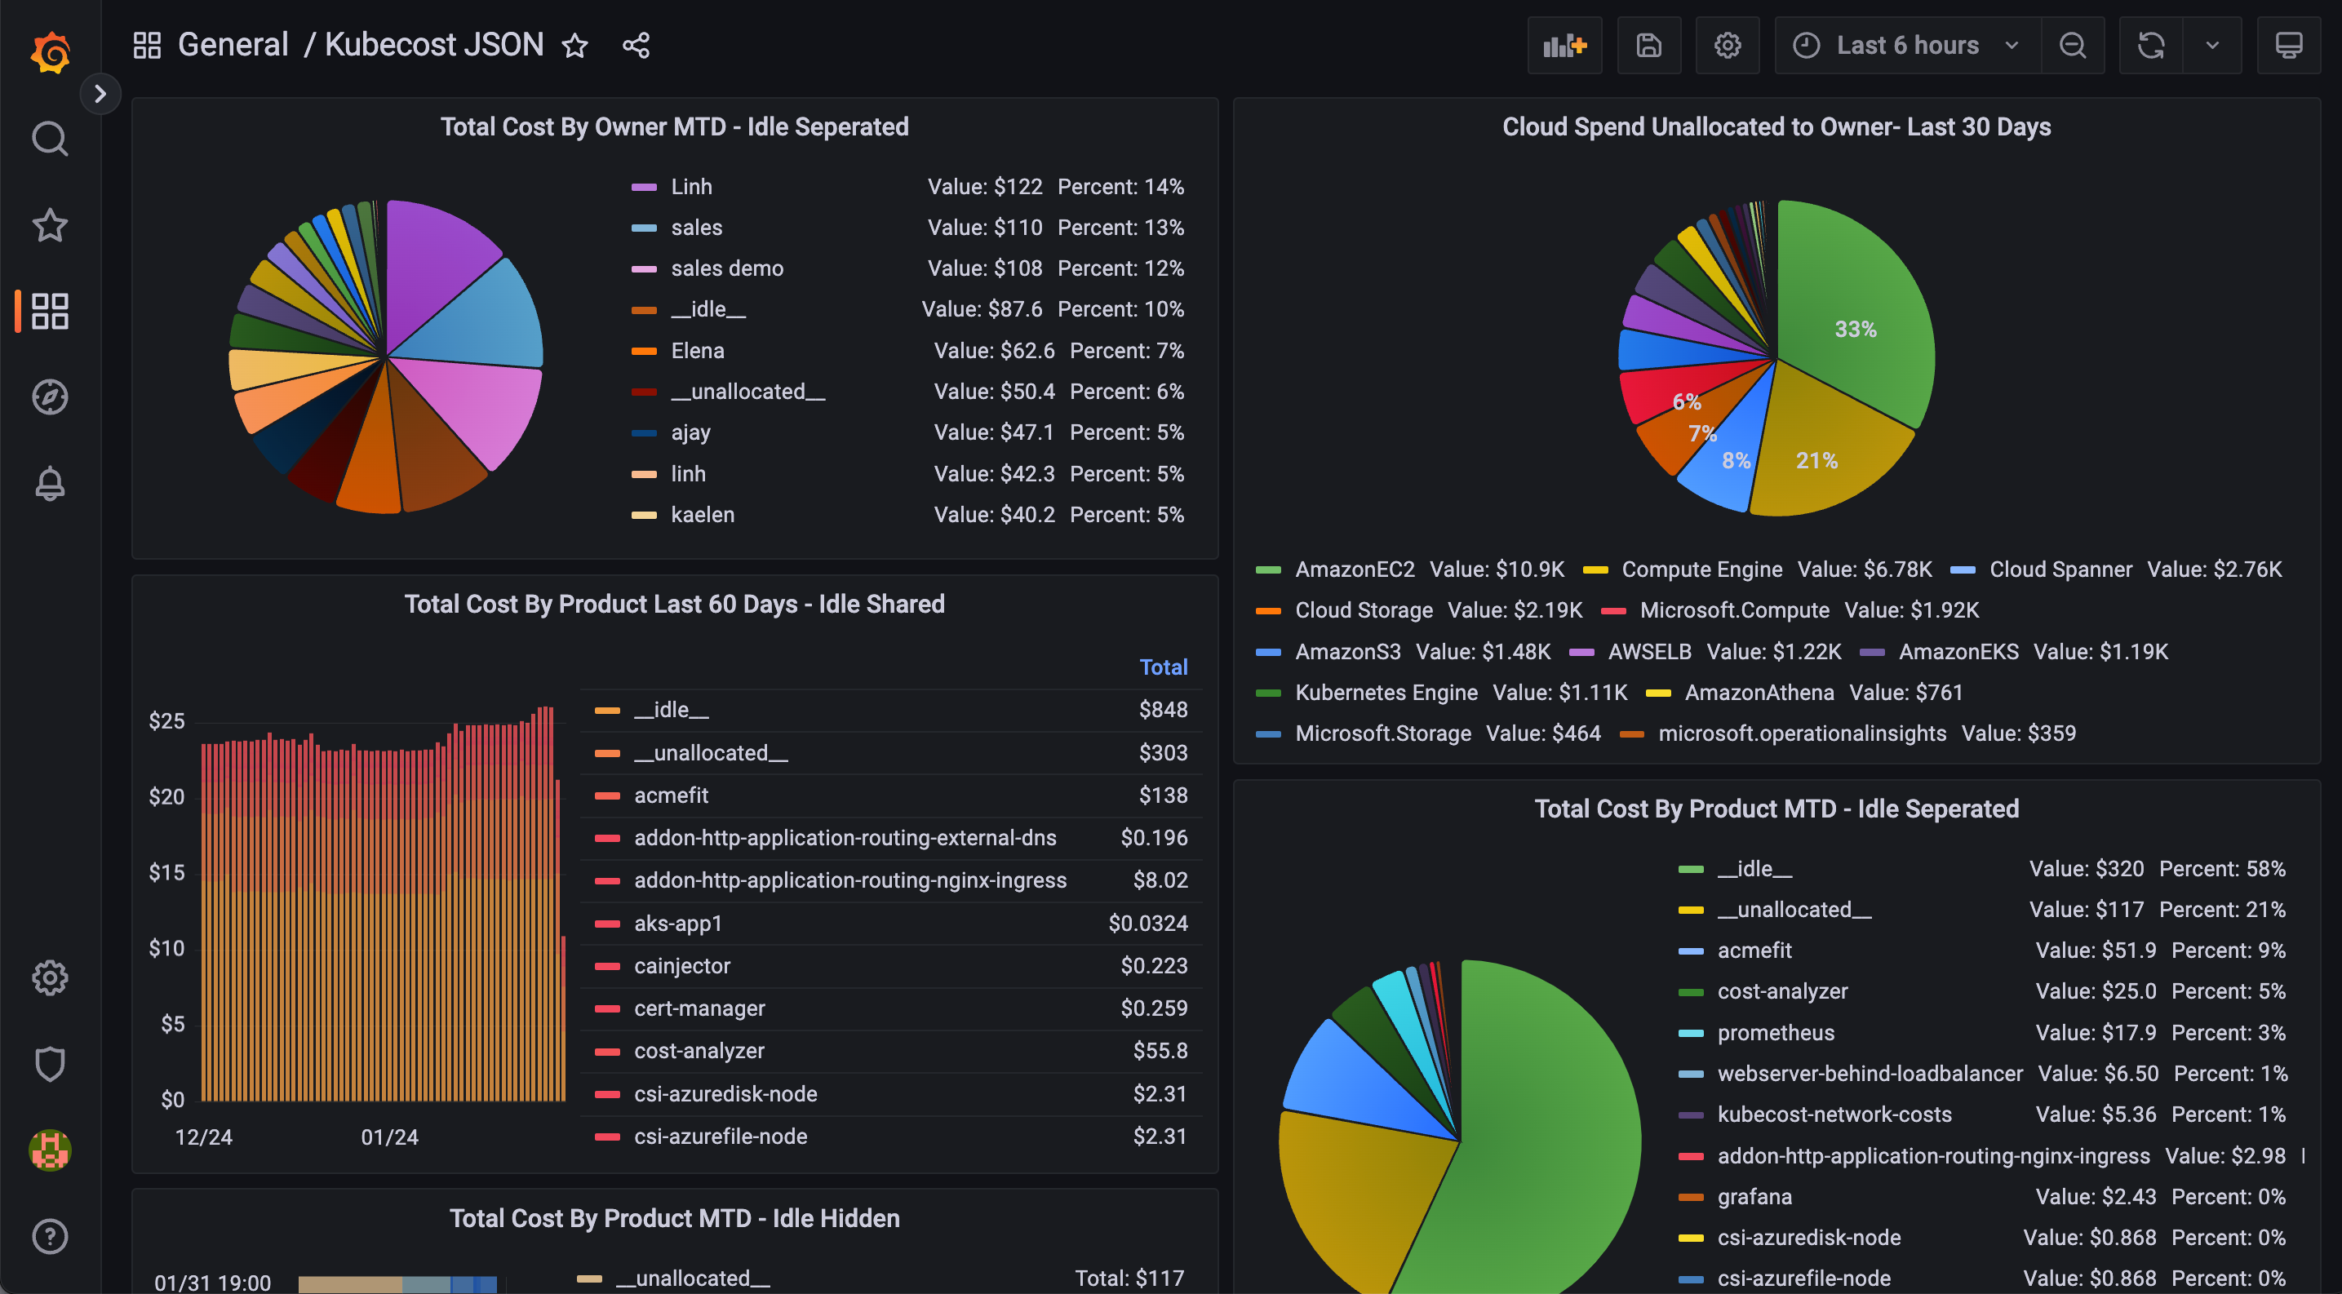This screenshot has height=1294, width=2342.
Task: Star the Kubecost JSON dashboard
Action: 574,45
